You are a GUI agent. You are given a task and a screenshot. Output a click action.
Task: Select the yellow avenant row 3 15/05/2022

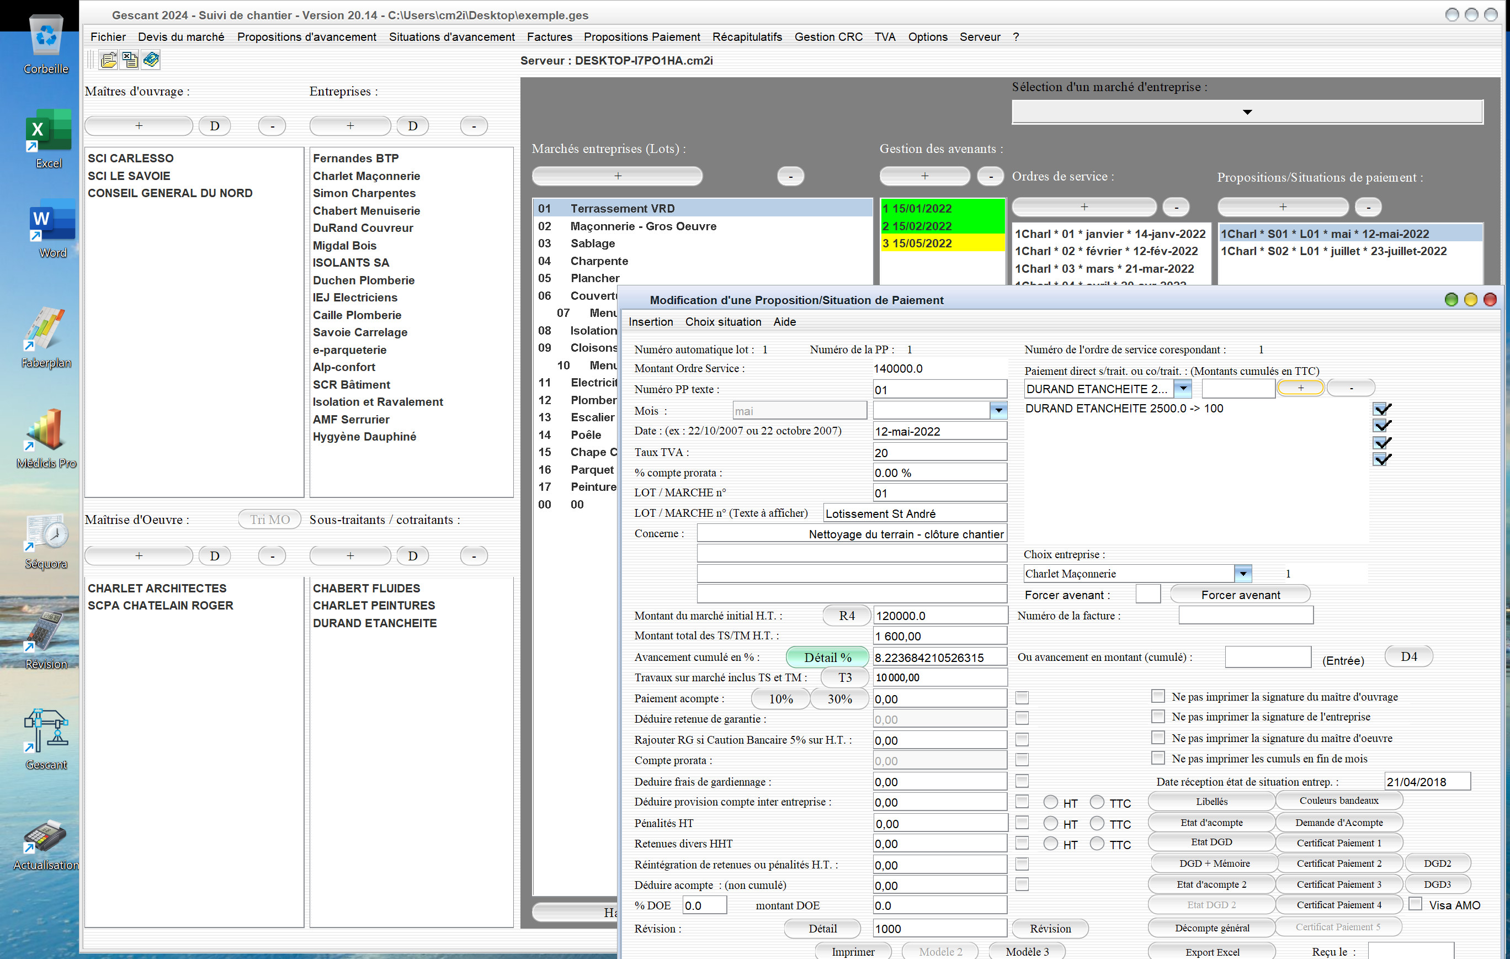pyautogui.click(x=943, y=243)
